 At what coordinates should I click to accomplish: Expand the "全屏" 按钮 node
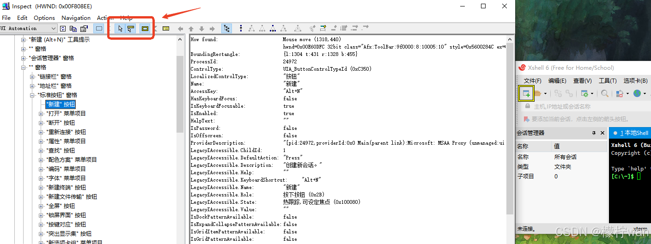click(x=41, y=206)
